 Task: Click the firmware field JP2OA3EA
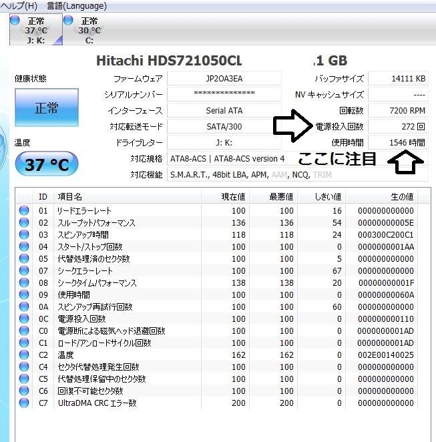(224, 78)
